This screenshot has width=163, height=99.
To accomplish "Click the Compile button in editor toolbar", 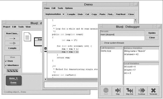I will point(71,14).
